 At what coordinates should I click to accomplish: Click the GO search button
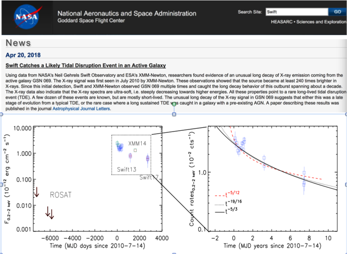click(x=337, y=12)
